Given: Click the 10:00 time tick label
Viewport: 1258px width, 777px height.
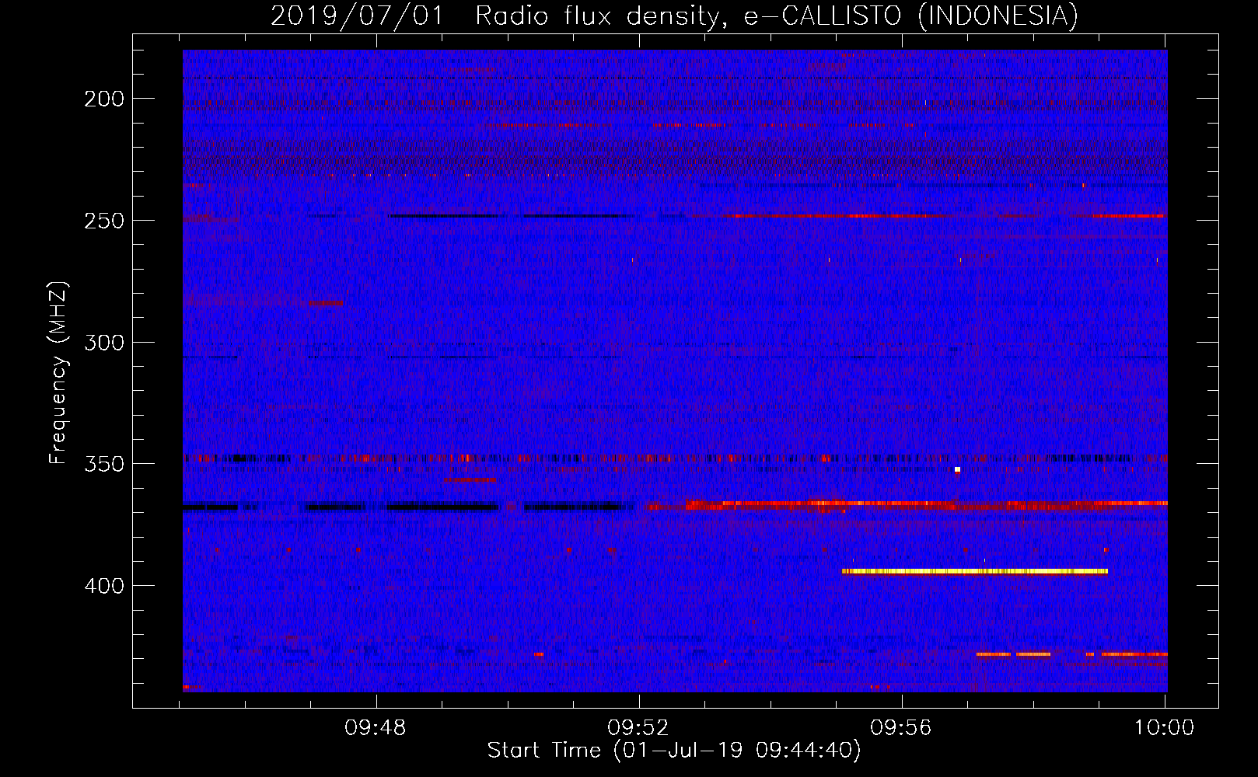Looking at the screenshot, I should [1164, 728].
